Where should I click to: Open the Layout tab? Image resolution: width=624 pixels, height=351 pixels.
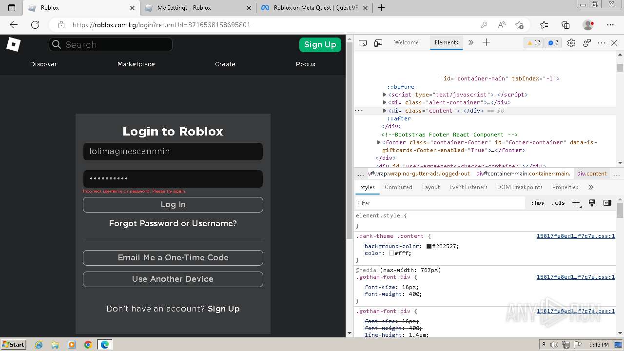pyautogui.click(x=431, y=187)
